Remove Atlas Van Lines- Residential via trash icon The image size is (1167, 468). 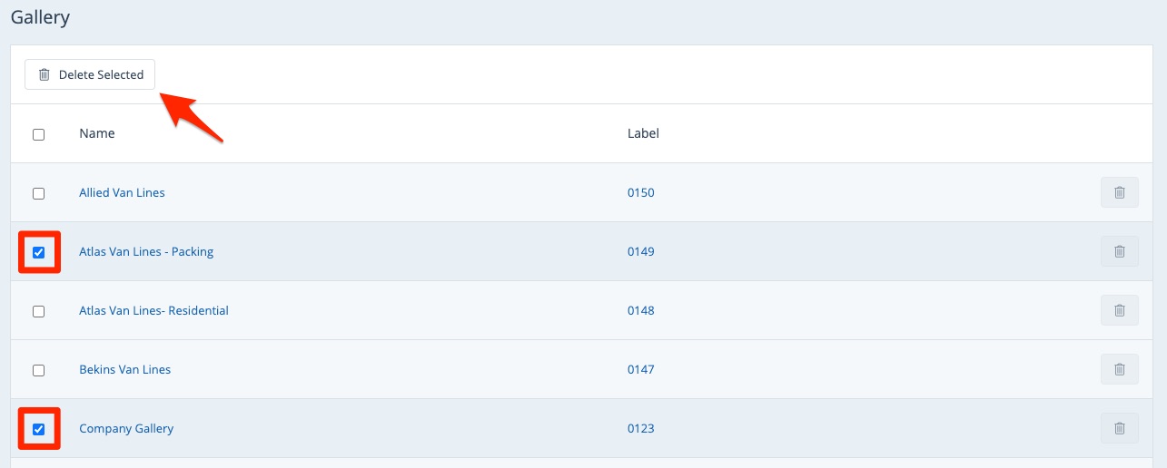(x=1119, y=311)
